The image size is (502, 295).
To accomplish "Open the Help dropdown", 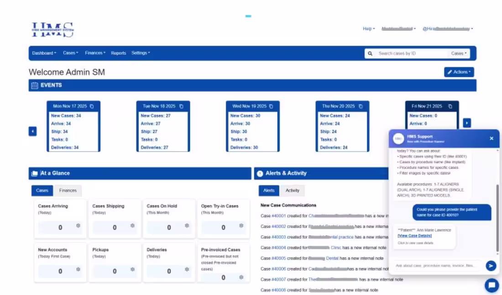I will [x=369, y=29].
